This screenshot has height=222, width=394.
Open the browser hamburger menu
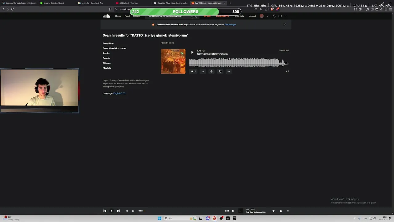tap(390, 9)
